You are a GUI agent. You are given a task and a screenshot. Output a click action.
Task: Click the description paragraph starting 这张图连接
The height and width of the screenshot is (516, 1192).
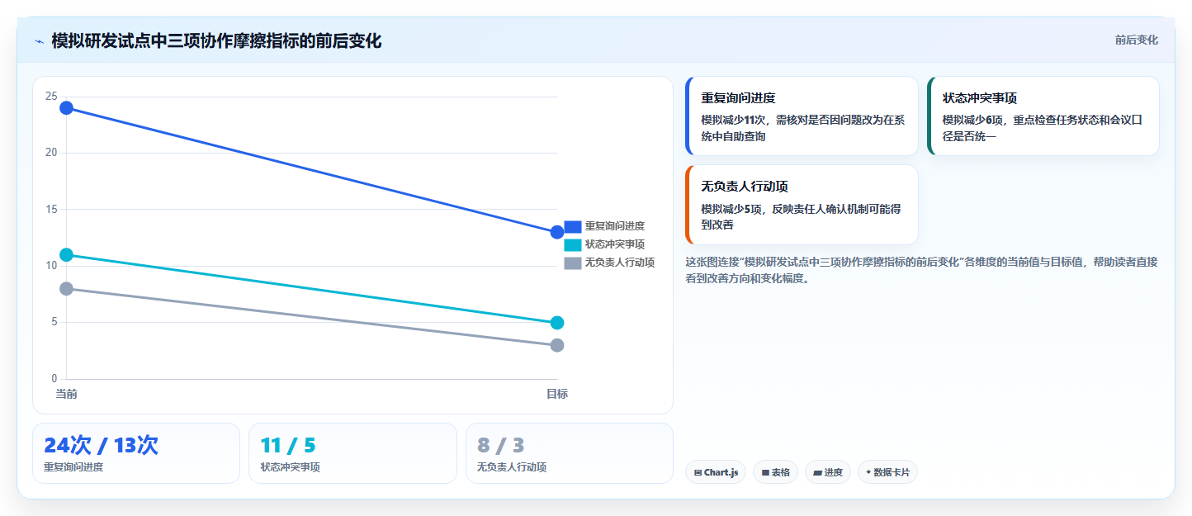pos(921,270)
